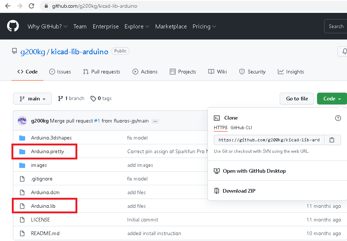Click the README.md file icon
The height and width of the screenshot is (241, 347).
point(22,234)
